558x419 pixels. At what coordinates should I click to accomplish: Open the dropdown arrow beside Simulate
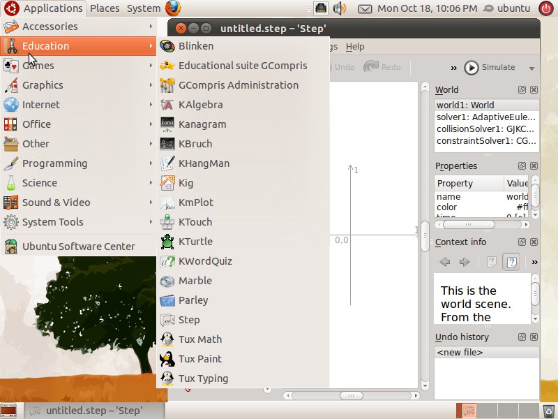tap(531, 68)
